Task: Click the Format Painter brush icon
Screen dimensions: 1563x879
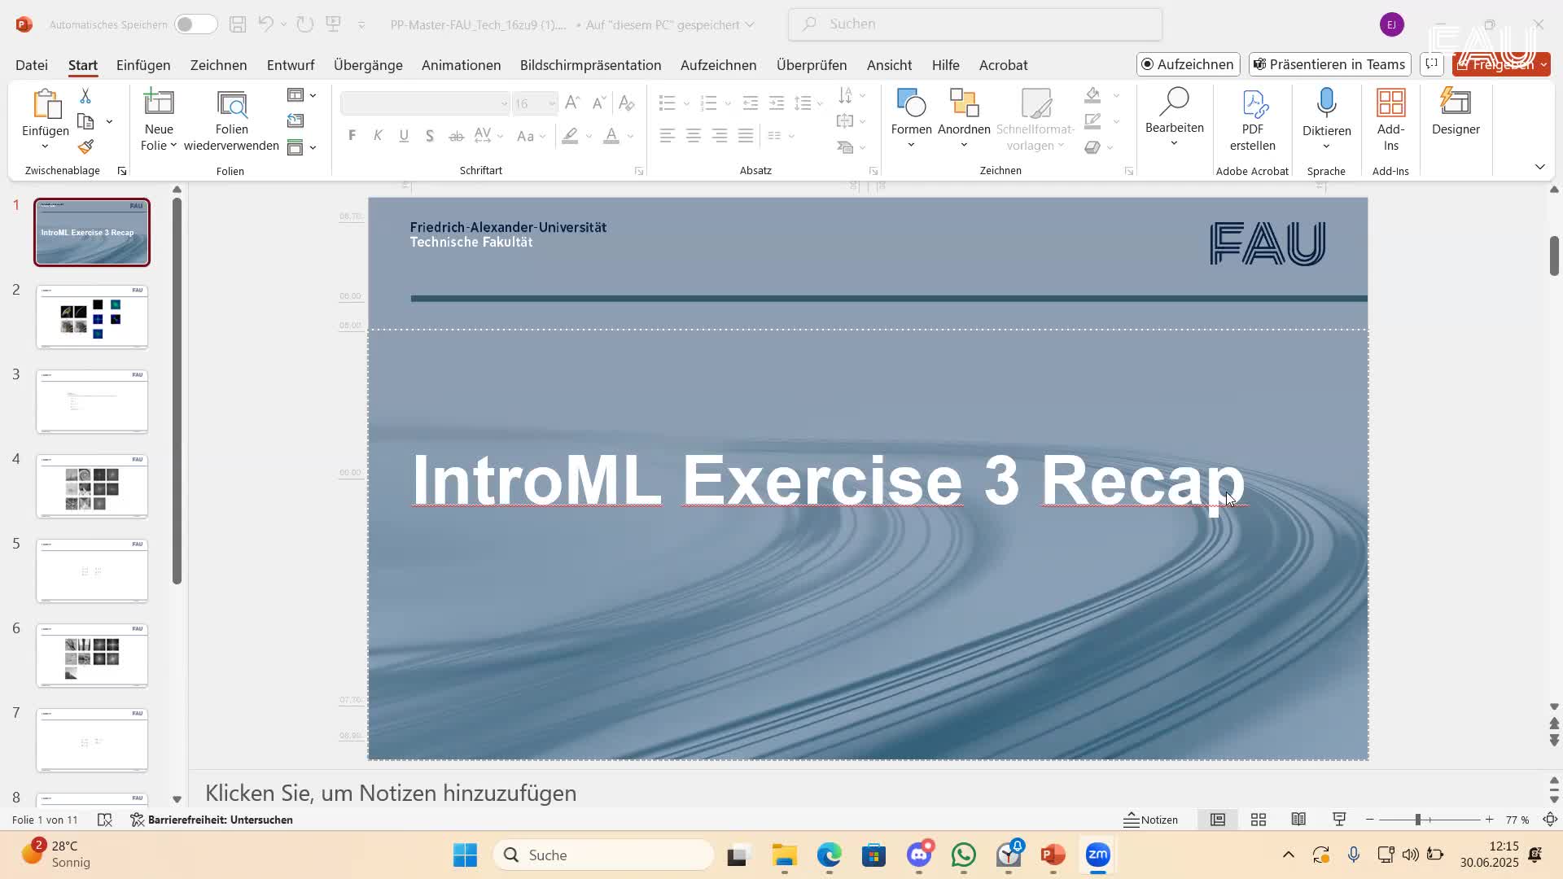Action: point(85,147)
